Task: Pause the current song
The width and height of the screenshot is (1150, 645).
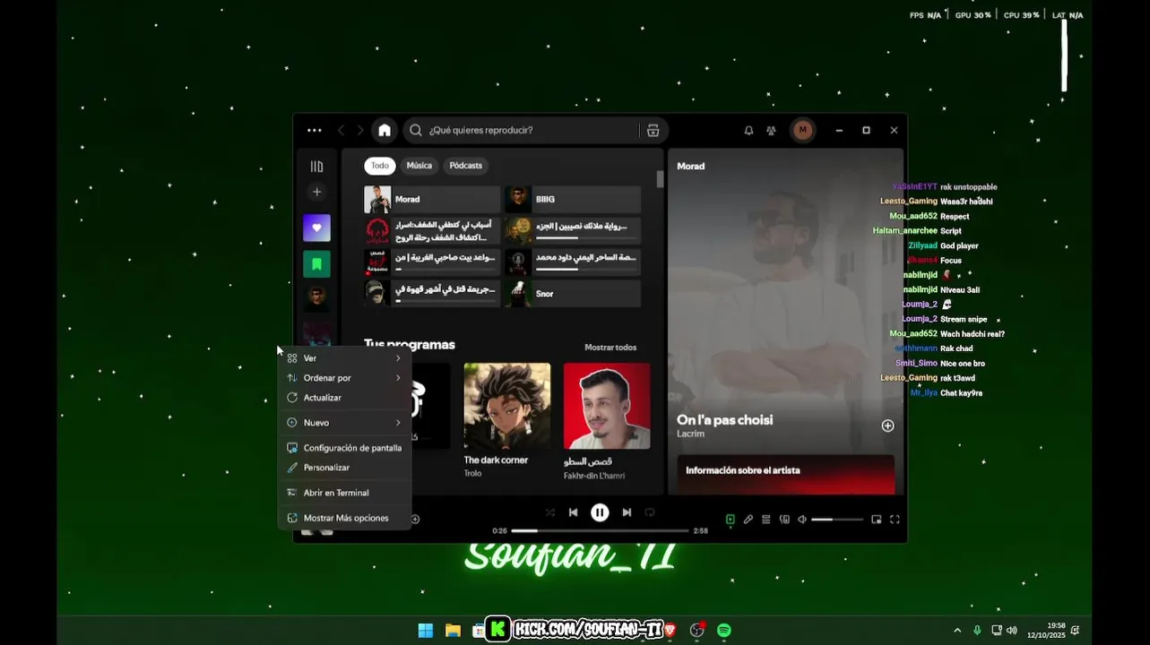Action: coord(600,512)
